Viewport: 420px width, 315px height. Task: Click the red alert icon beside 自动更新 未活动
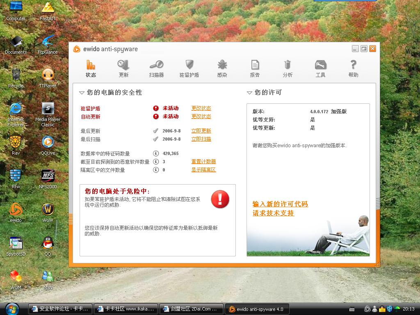pos(156,116)
